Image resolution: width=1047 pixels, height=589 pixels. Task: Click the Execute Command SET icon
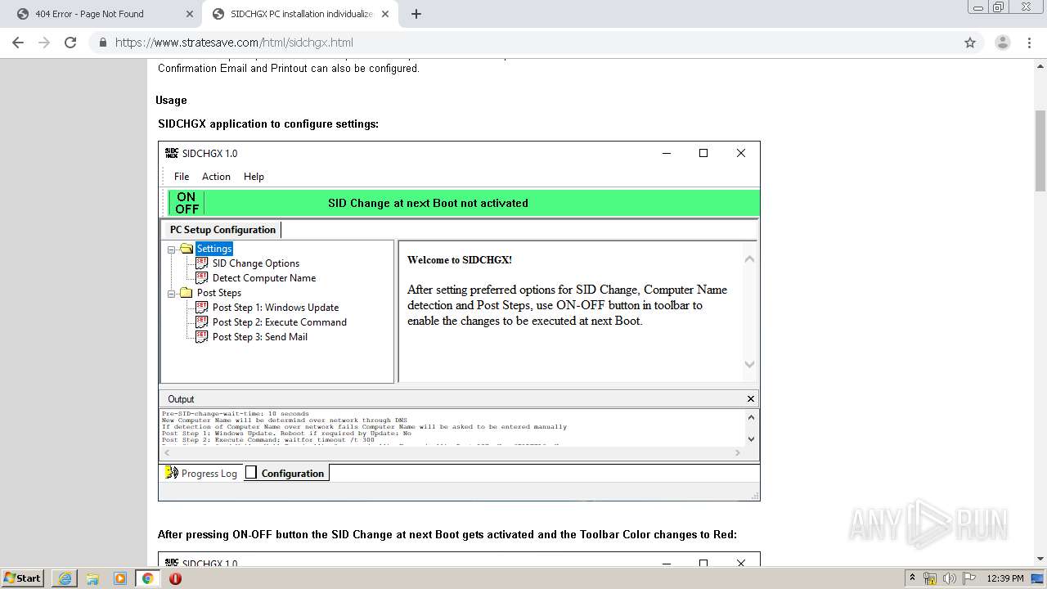202,321
